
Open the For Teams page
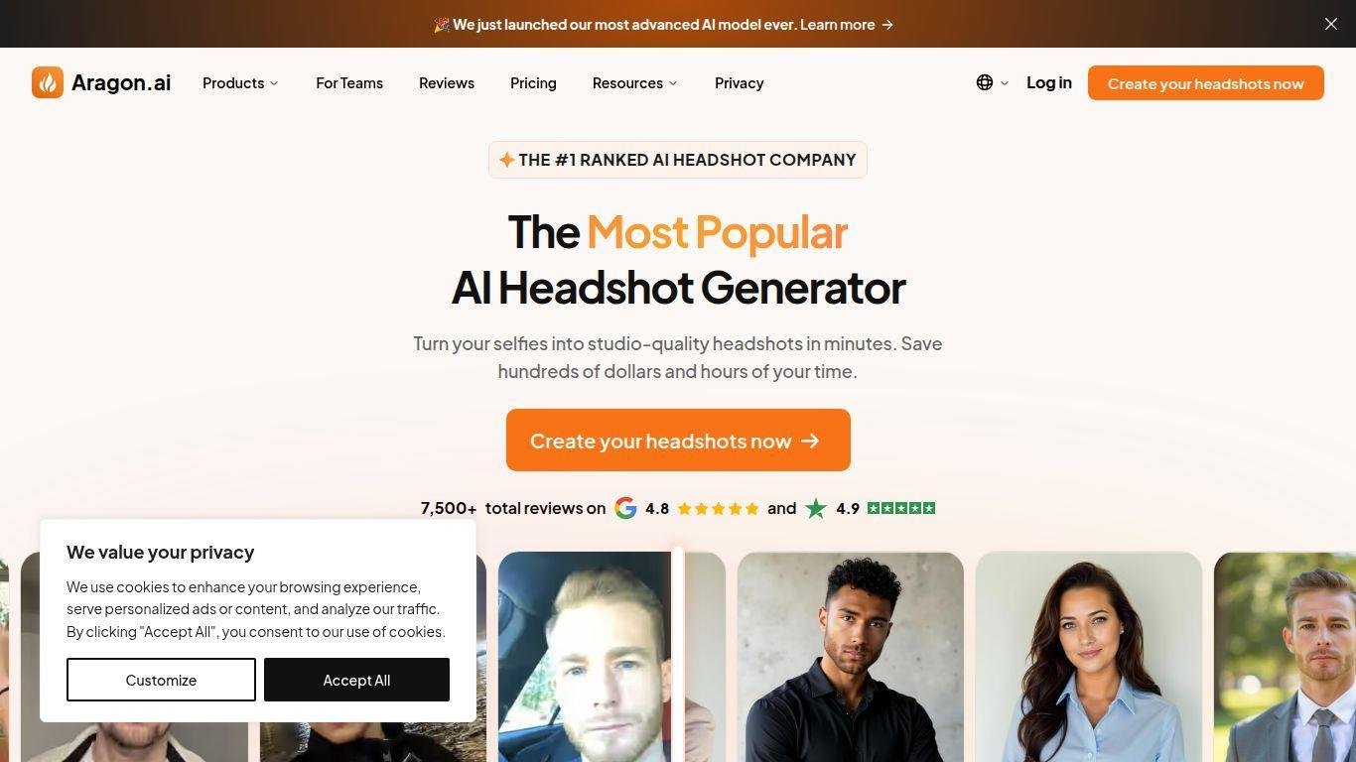click(x=349, y=83)
